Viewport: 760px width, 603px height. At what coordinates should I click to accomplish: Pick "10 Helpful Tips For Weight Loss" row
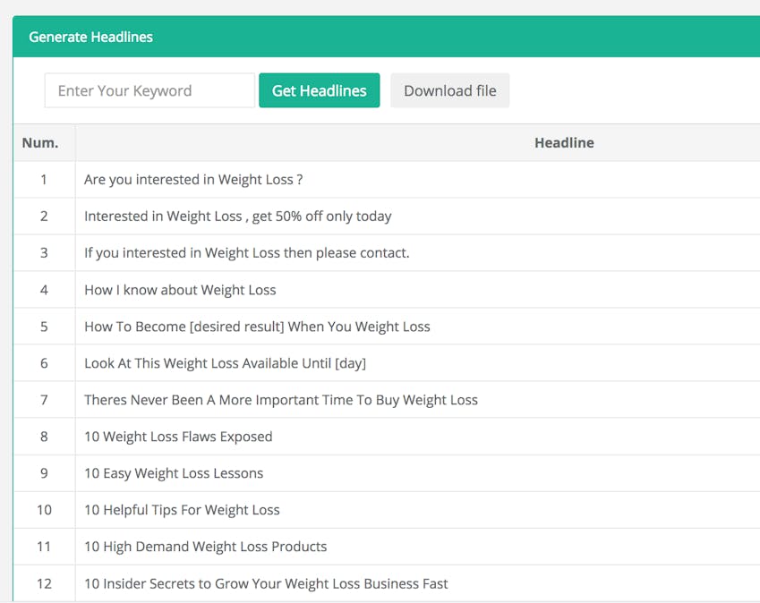(x=182, y=509)
